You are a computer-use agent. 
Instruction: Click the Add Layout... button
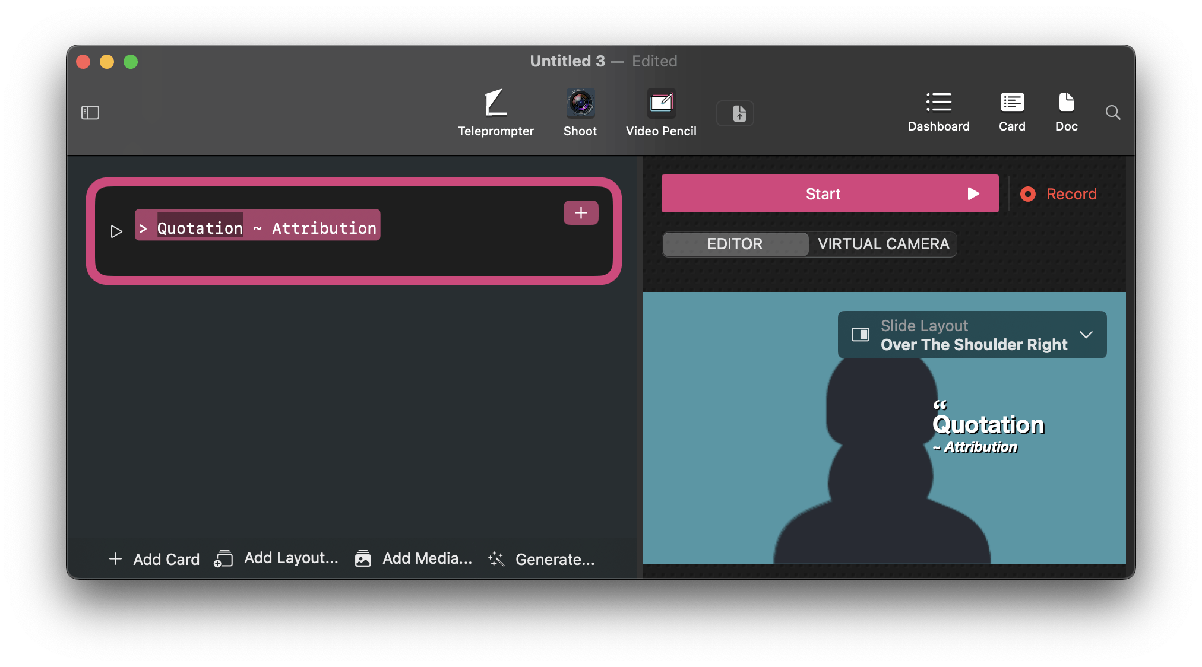[x=276, y=558]
